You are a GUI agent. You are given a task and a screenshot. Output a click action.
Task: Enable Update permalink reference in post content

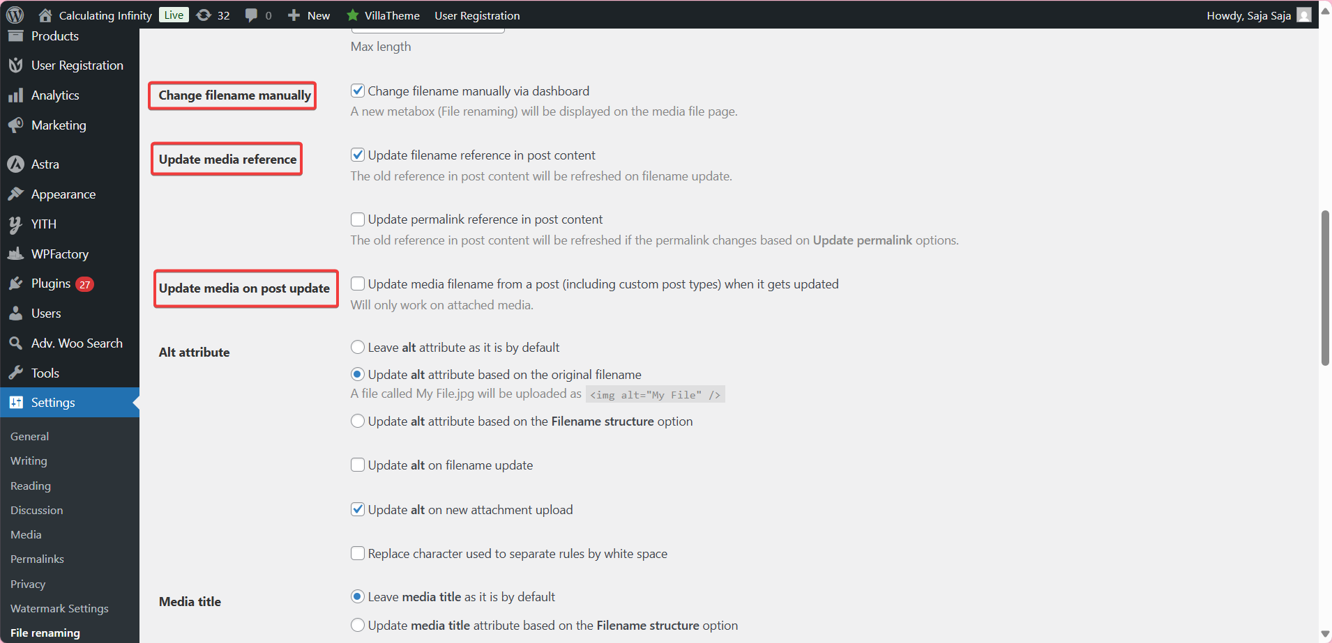coord(358,219)
